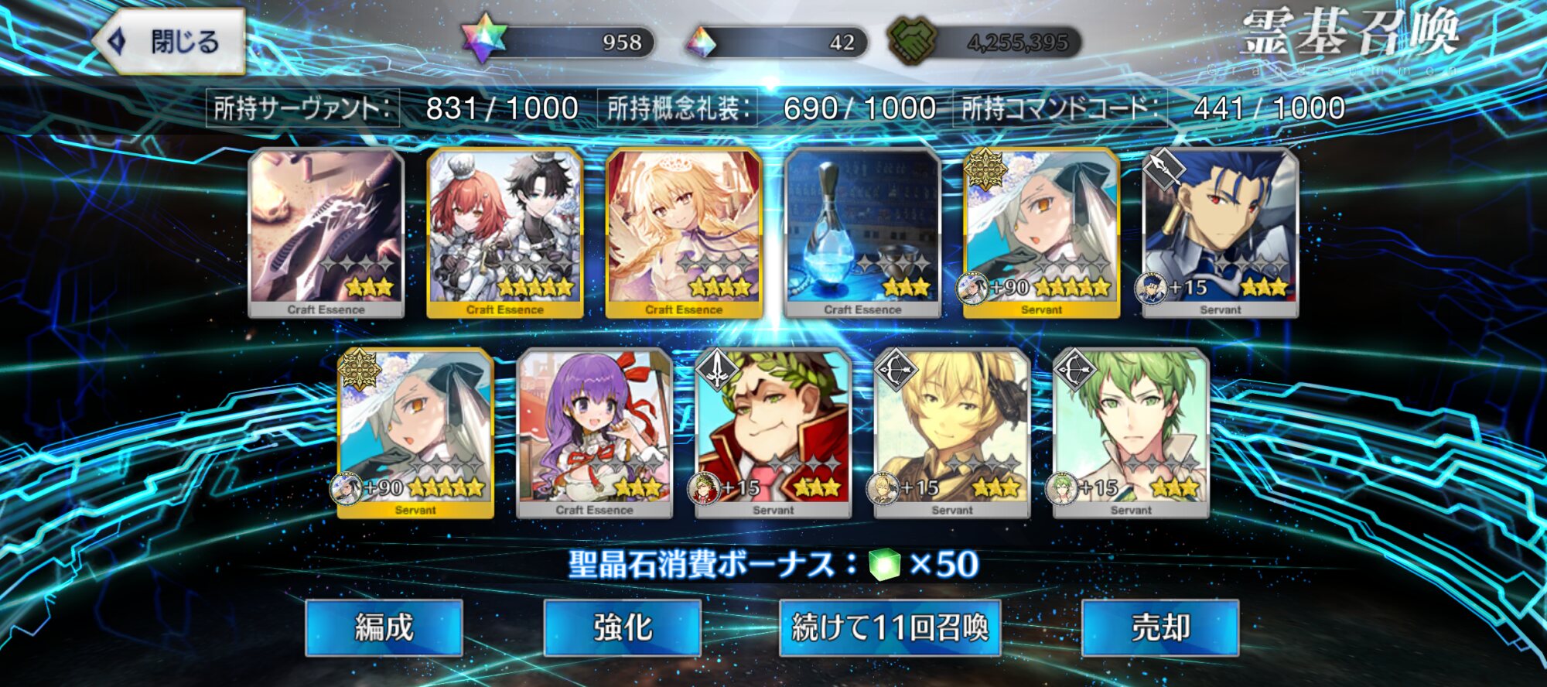Open the 売却 sell menu
This screenshot has height=687, width=1547.
[x=1160, y=627]
